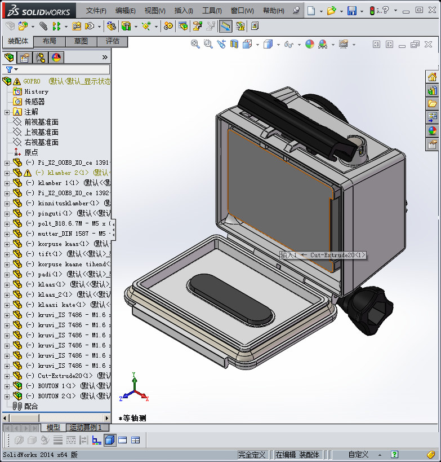
Task: Toggle the single view window button
Action: pyautogui.click(x=122, y=440)
